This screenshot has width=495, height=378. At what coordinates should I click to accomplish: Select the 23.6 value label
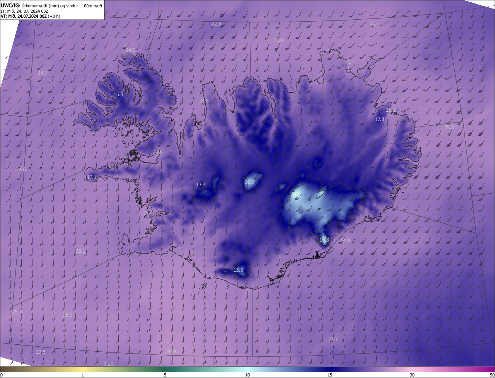(x=109, y=364)
